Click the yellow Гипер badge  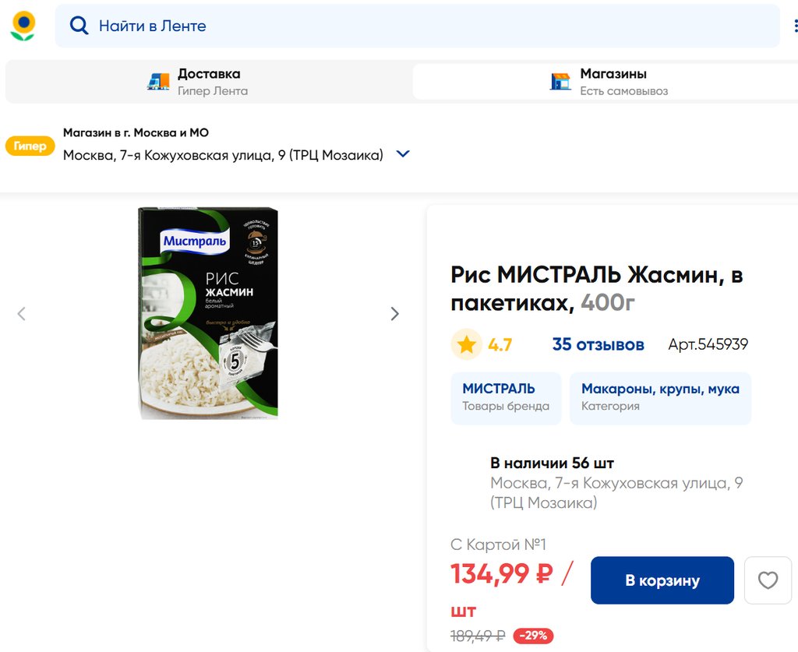(30, 146)
